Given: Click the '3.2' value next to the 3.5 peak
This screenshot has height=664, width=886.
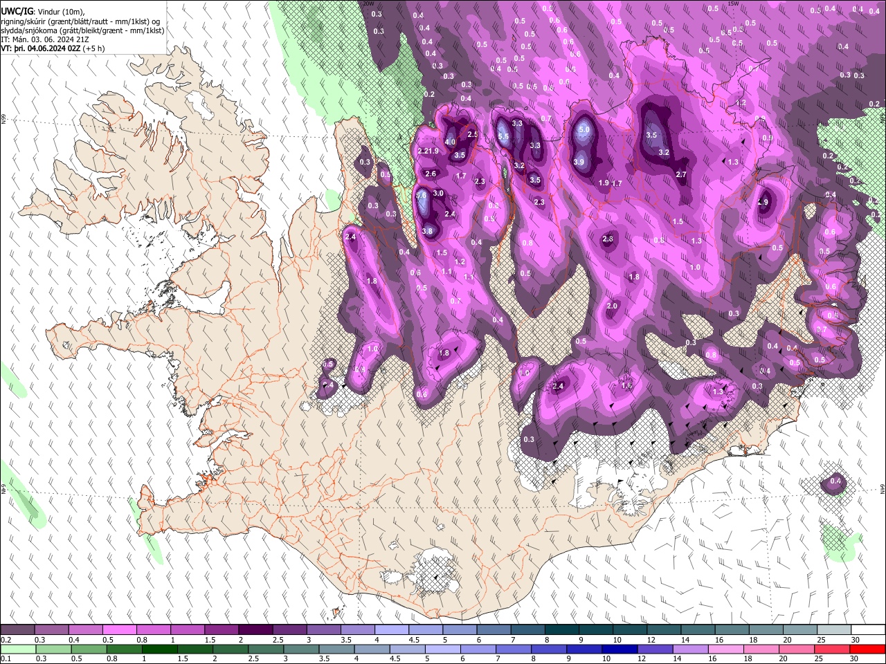Looking at the screenshot, I should [x=664, y=152].
